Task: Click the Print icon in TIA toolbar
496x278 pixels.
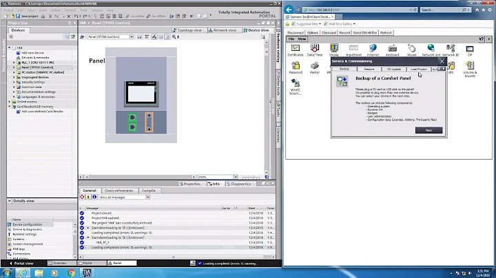Action: pyautogui.click(x=43, y=16)
